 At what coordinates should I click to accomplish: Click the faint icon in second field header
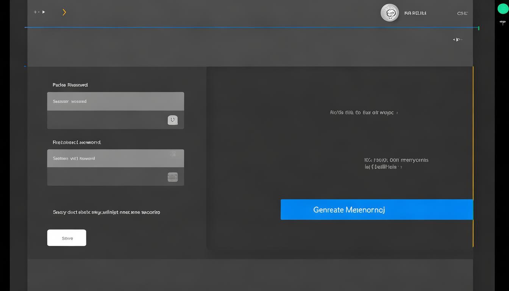point(173,154)
